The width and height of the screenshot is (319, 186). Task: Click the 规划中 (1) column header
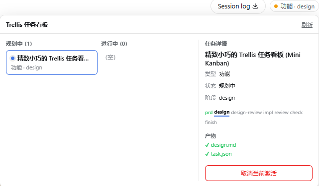pyautogui.click(x=19, y=44)
